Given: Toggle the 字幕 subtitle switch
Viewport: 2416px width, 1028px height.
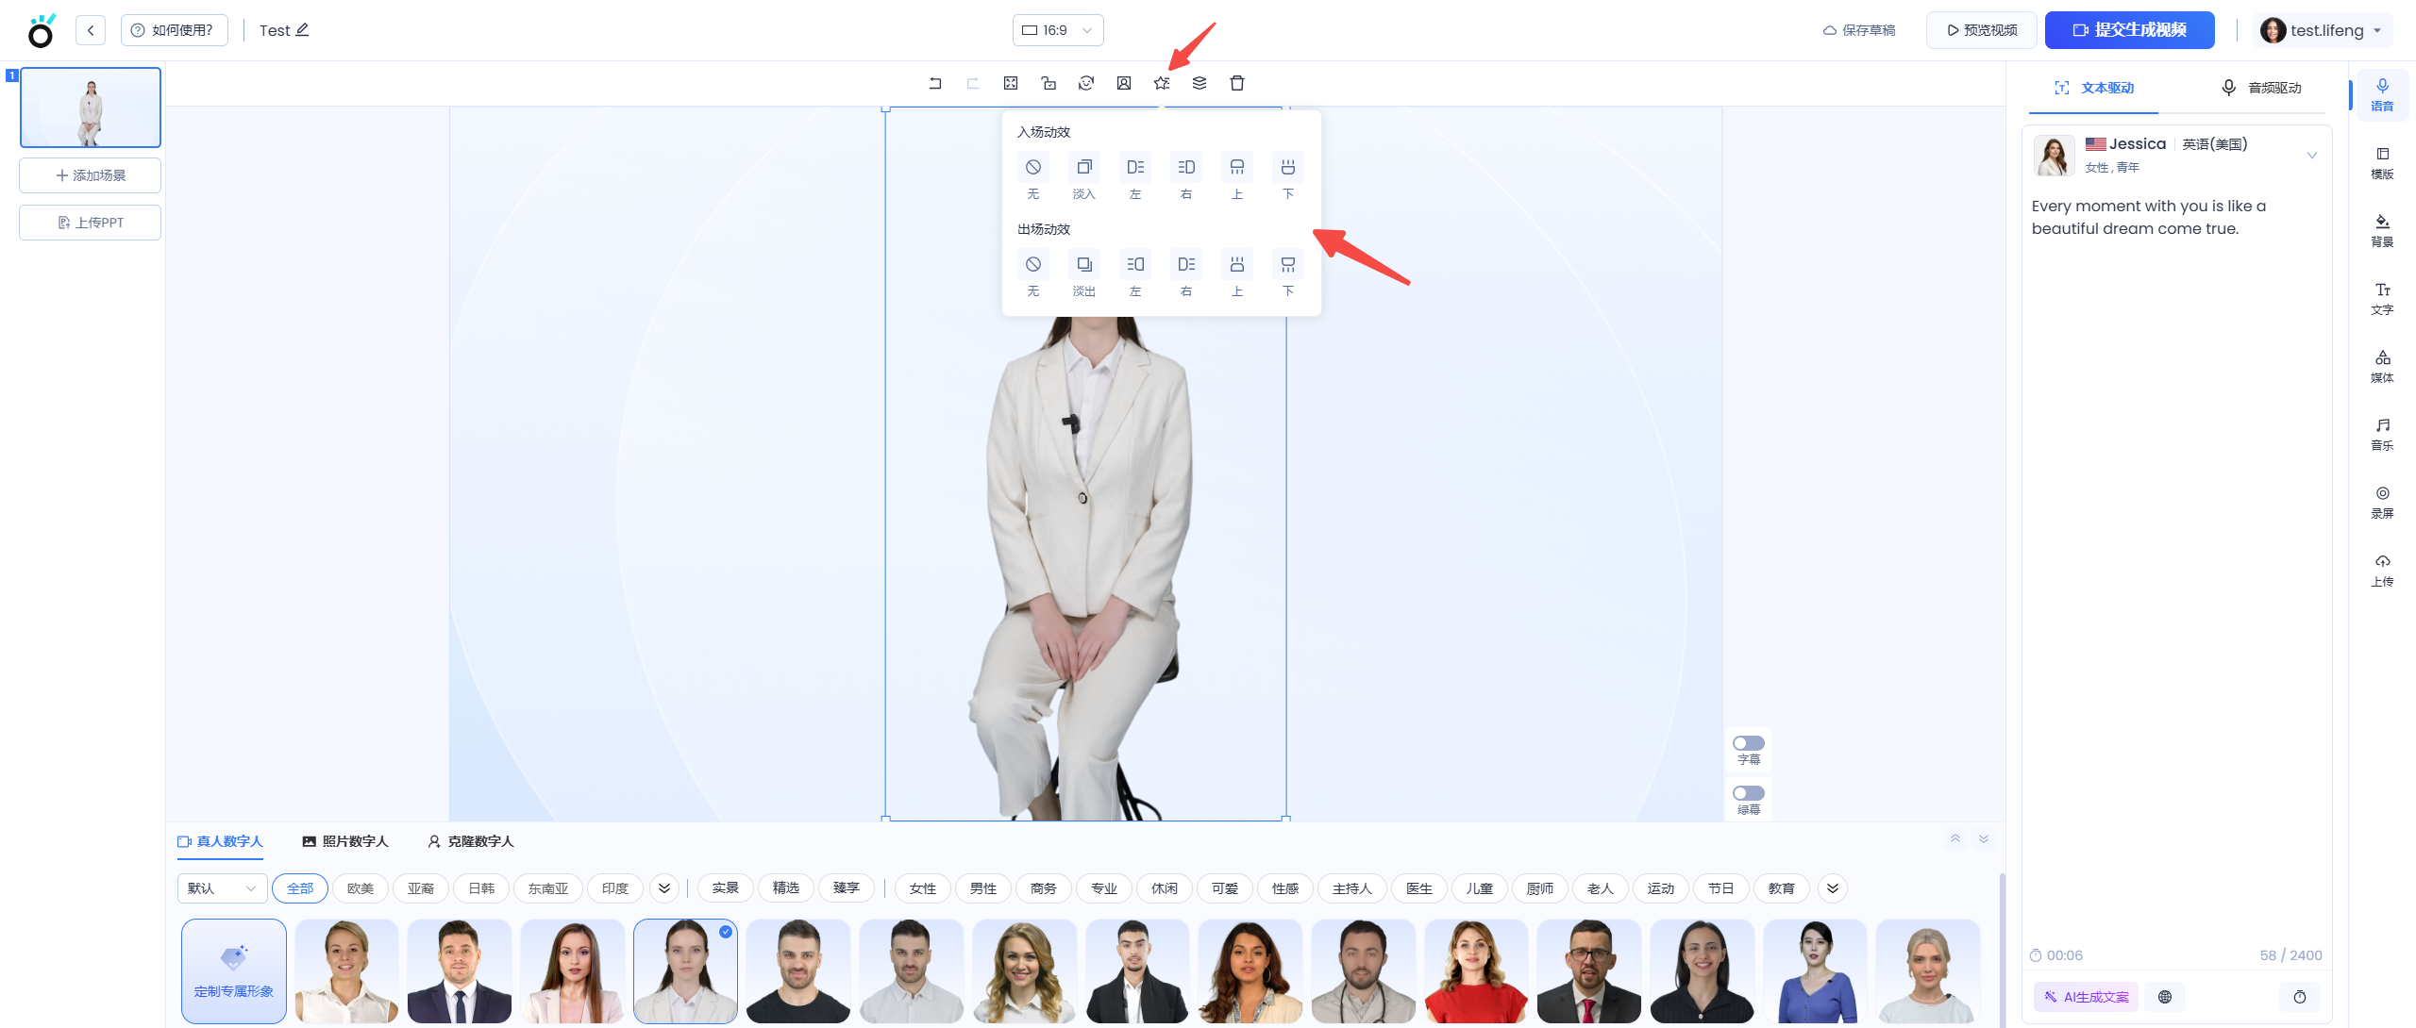Looking at the screenshot, I should [x=1748, y=743].
